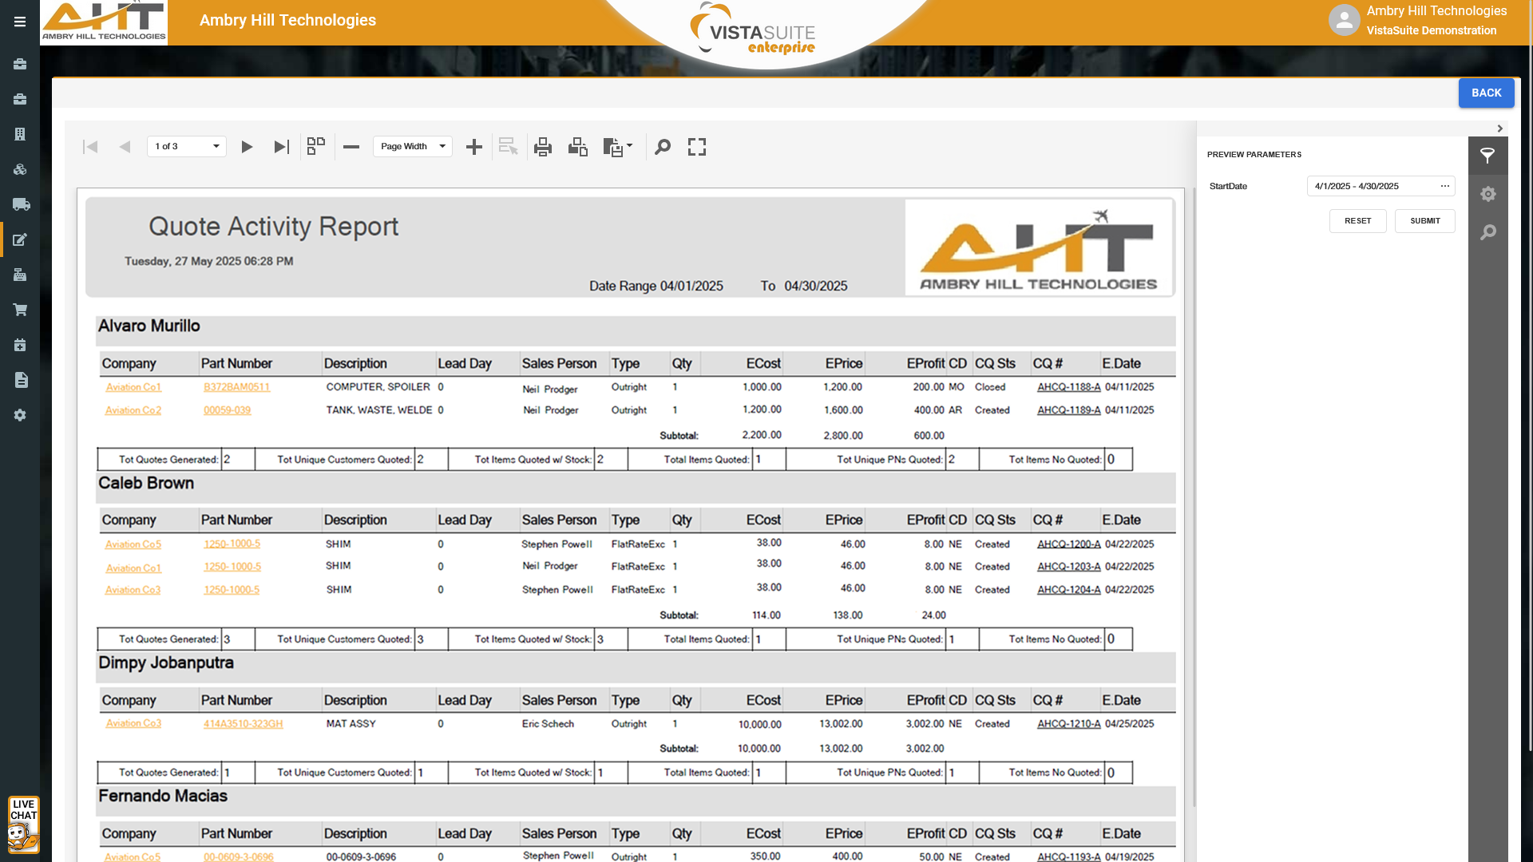Print the report
Image resolution: width=1533 pixels, height=862 pixels.
pyautogui.click(x=543, y=147)
